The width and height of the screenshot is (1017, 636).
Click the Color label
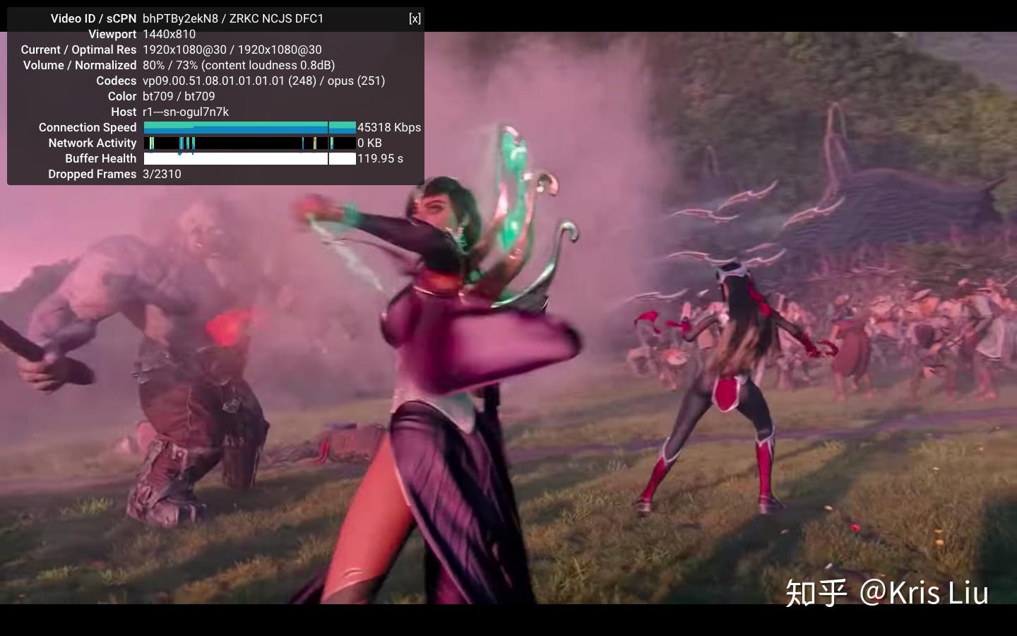tap(122, 96)
